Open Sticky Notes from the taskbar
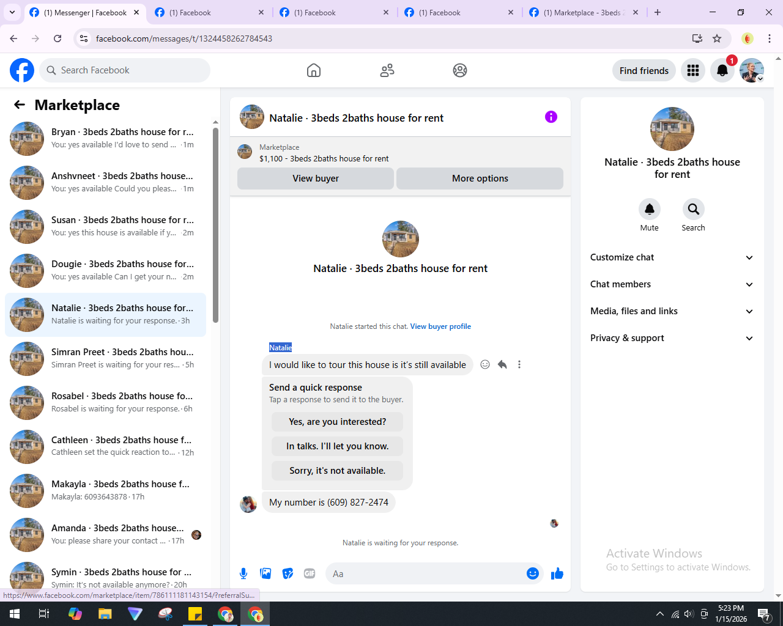The width and height of the screenshot is (783, 626). [195, 614]
